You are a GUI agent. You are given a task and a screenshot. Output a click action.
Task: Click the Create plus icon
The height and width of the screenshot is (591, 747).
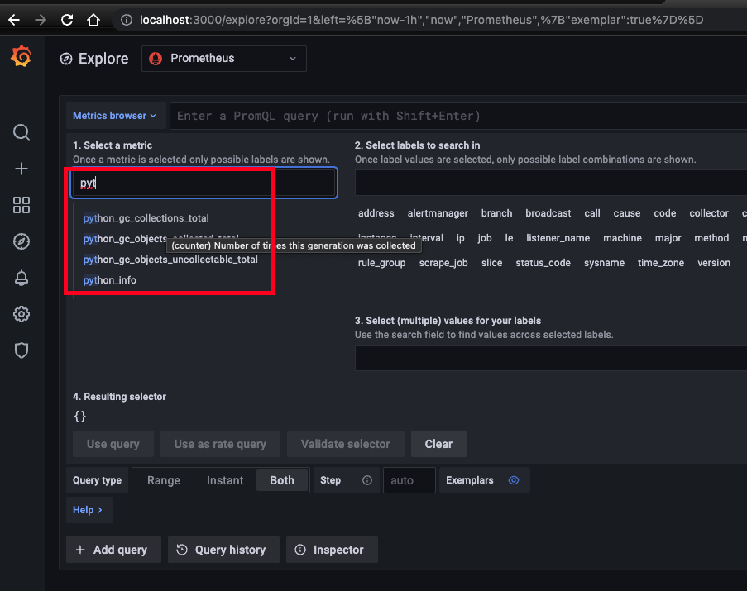point(21,169)
